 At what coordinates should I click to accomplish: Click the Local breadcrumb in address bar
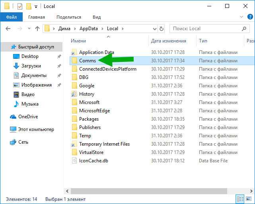(112, 29)
